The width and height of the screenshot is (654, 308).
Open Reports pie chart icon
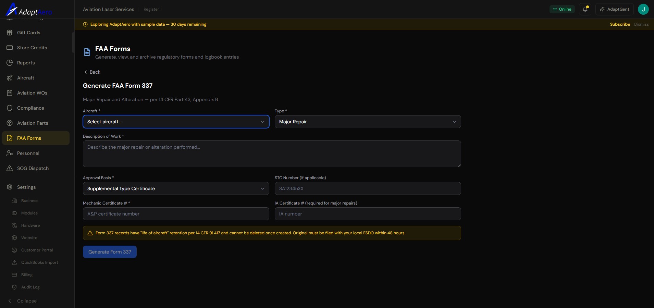10,63
